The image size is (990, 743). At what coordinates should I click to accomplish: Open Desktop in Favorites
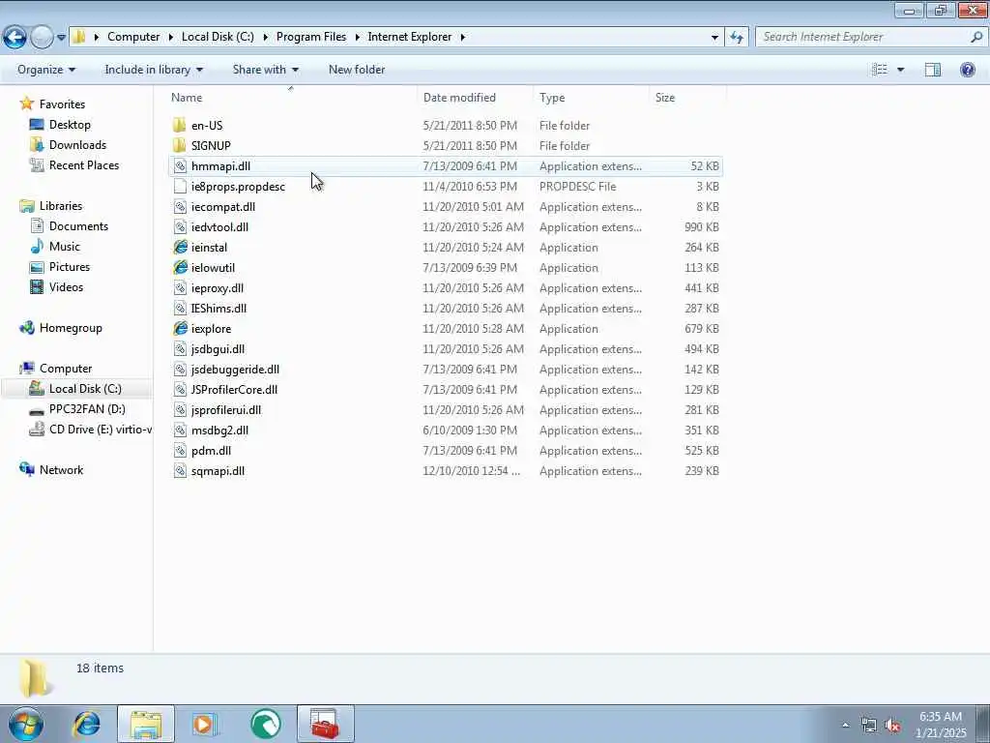pyautogui.click(x=70, y=125)
